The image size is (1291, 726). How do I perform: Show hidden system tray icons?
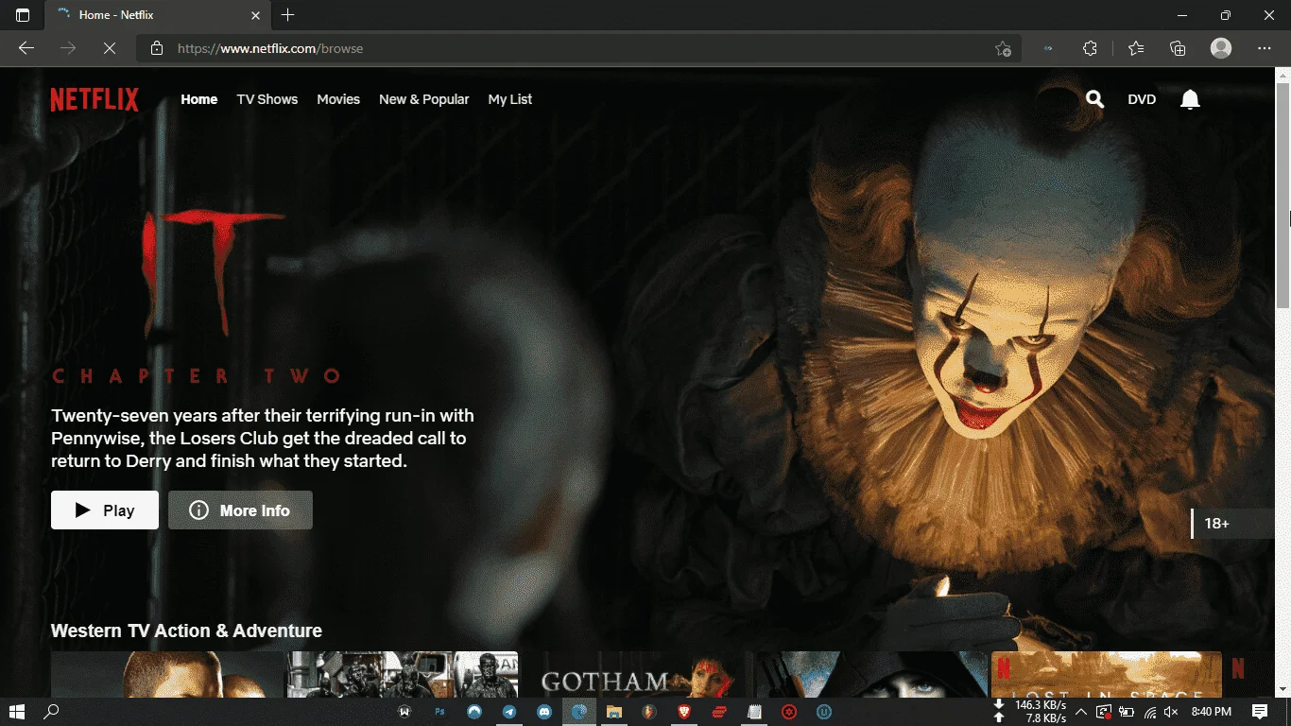(1081, 711)
